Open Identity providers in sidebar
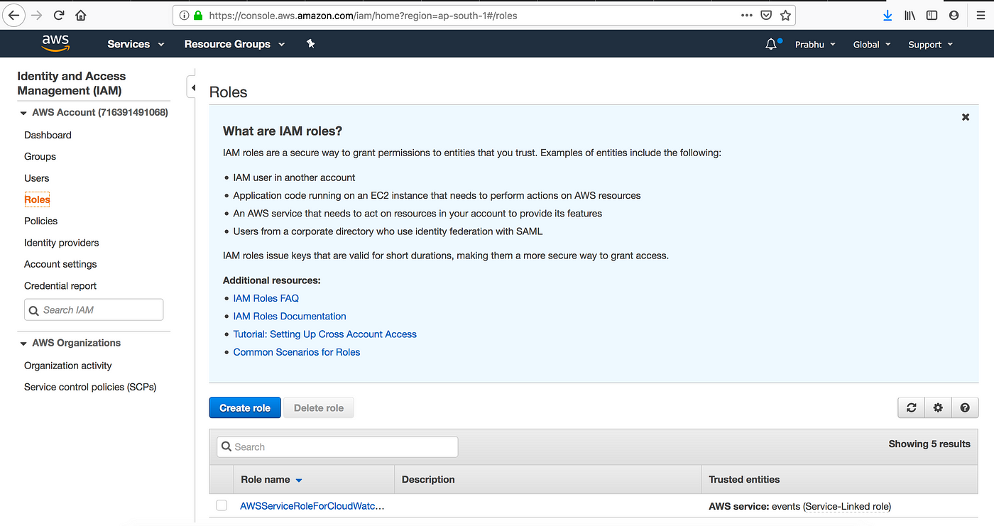 [x=61, y=243]
